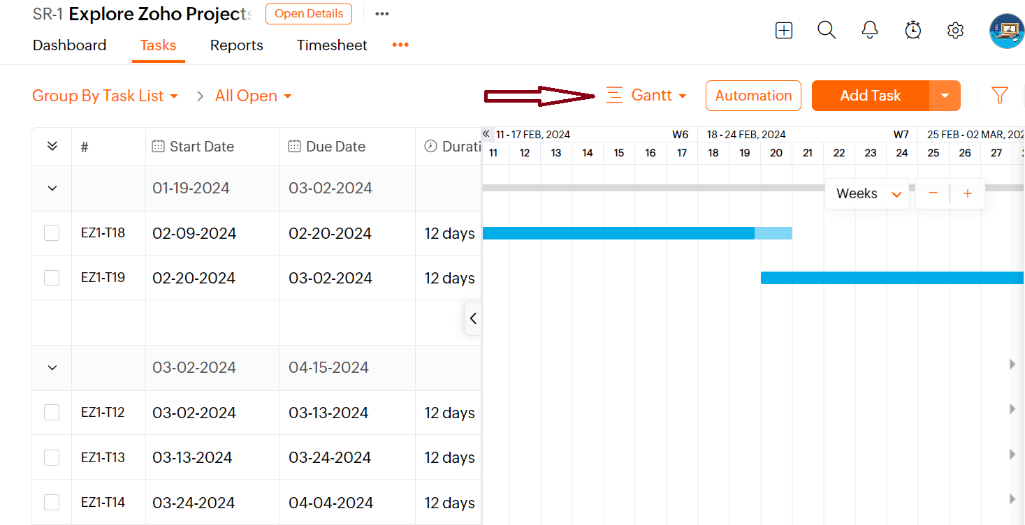Click the Start Date calendar icon
This screenshot has height=525, width=1025.
tap(159, 146)
